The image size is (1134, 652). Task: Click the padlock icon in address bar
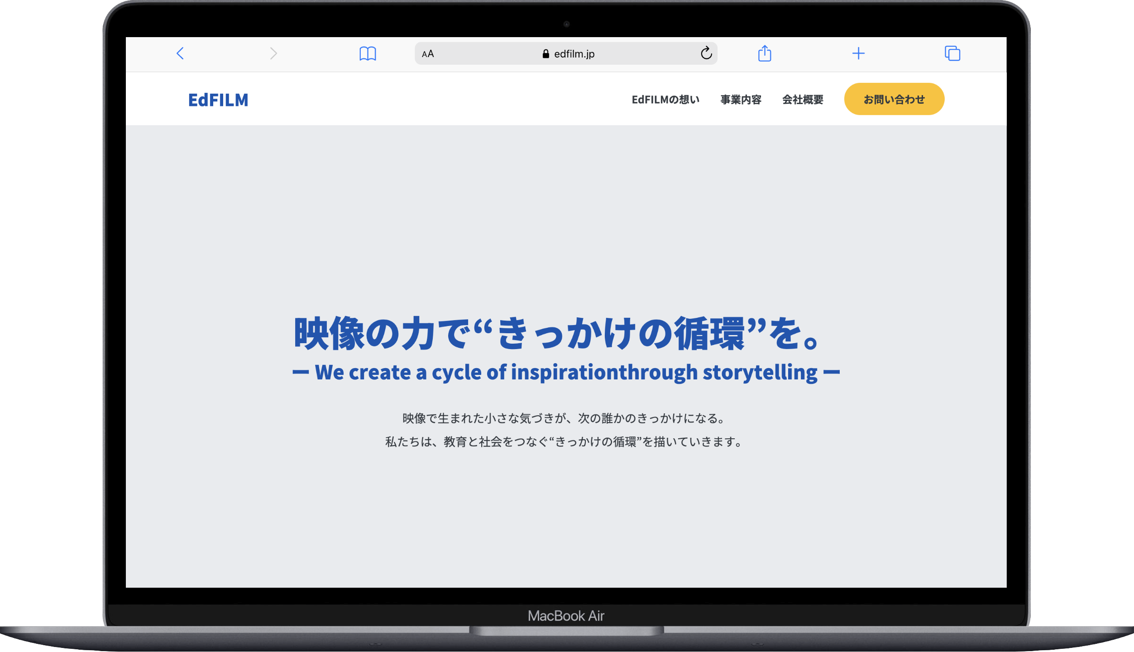tap(545, 54)
